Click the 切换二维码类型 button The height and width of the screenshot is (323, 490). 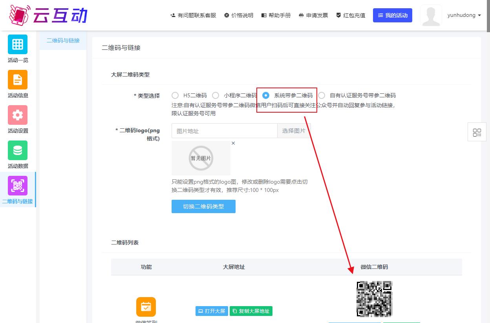(x=203, y=206)
